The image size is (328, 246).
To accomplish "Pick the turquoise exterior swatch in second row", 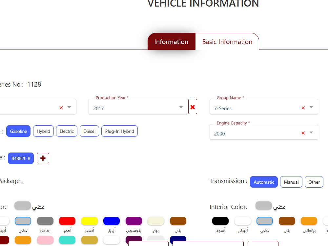I will click(x=67, y=240).
